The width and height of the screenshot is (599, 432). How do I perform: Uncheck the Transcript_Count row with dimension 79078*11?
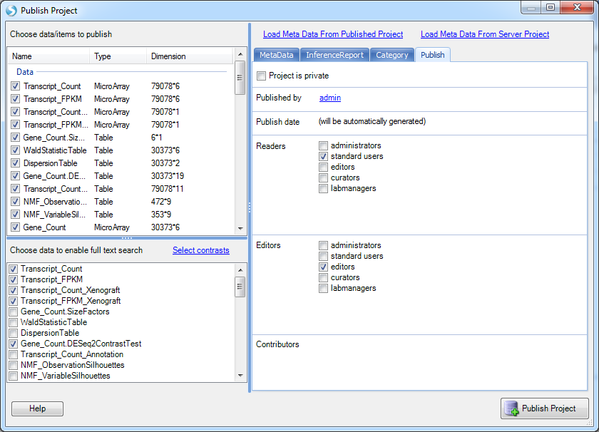(x=15, y=189)
